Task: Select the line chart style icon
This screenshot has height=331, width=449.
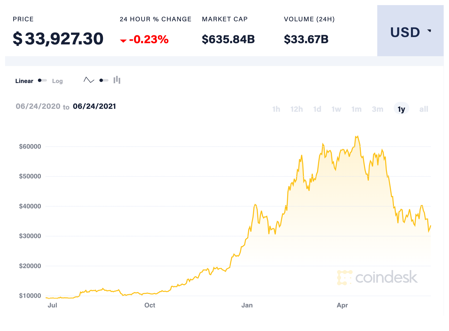Action: click(x=89, y=80)
